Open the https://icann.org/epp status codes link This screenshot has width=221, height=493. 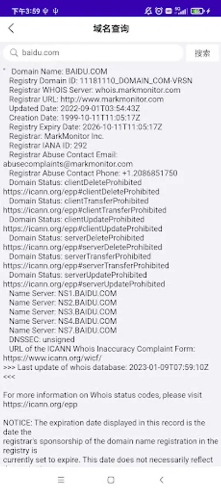tap(40, 404)
